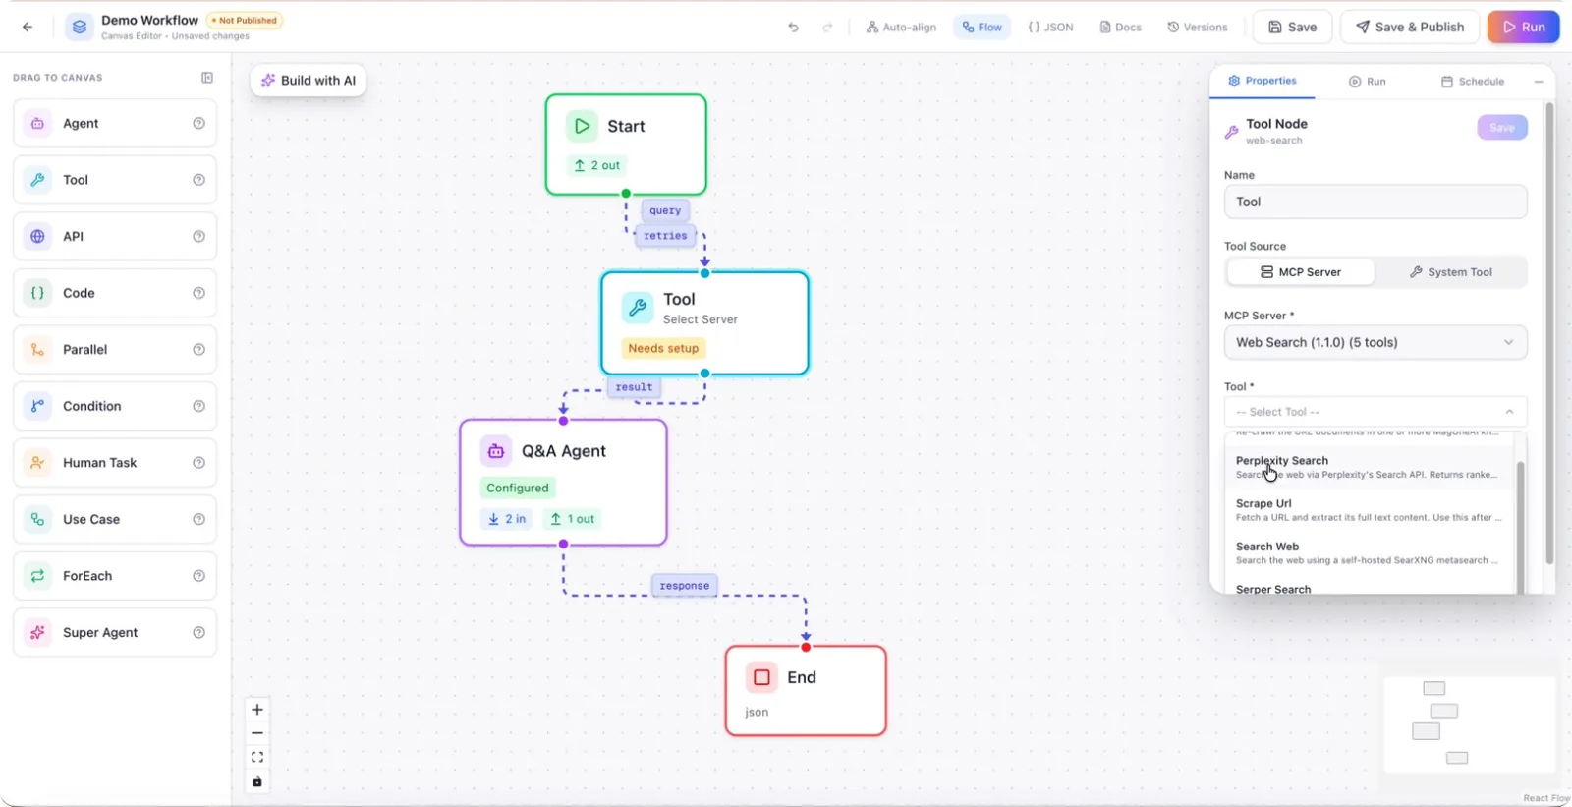Toggle the Flow view
The height and width of the screenshot is (807, 1572).
point(982,28)
